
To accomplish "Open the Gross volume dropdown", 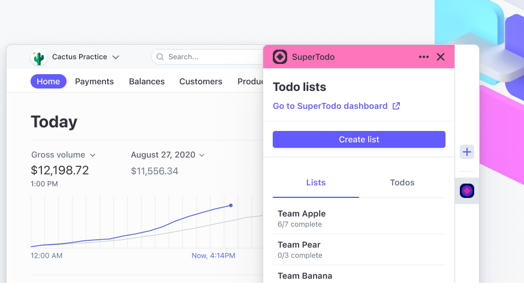I will pos(93,155).
